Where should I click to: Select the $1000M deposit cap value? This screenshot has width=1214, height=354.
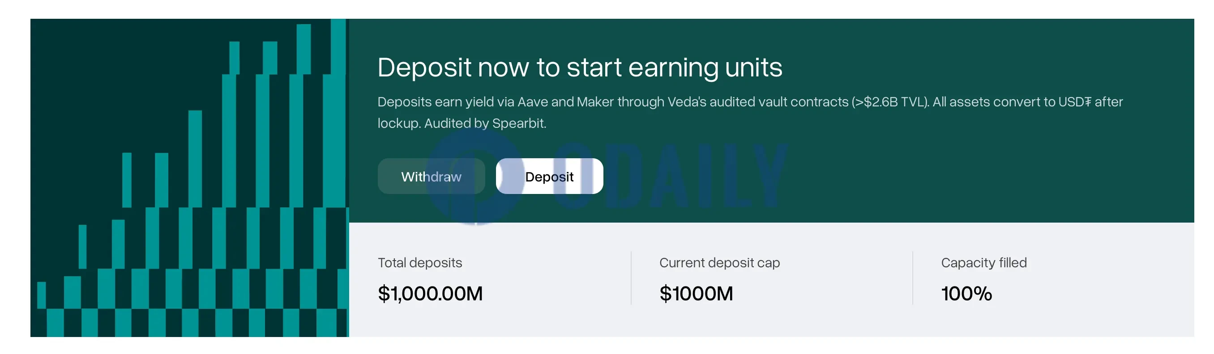[x=696, y=293]
